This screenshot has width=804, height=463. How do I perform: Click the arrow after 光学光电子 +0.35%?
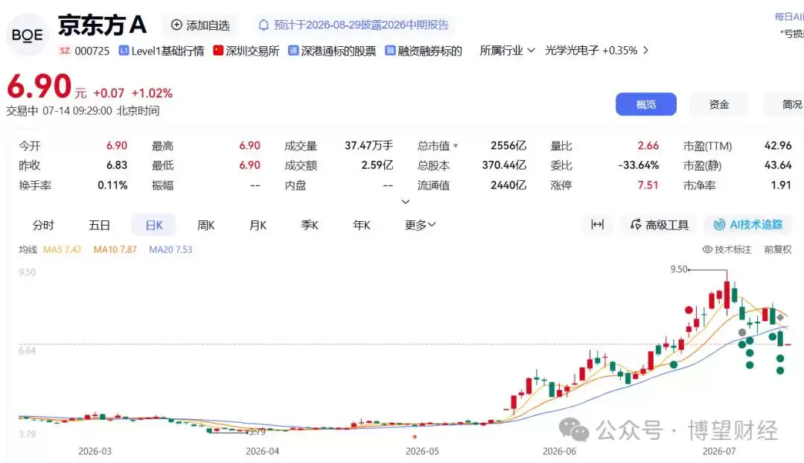pyautogui.click(x=645, y=51)
